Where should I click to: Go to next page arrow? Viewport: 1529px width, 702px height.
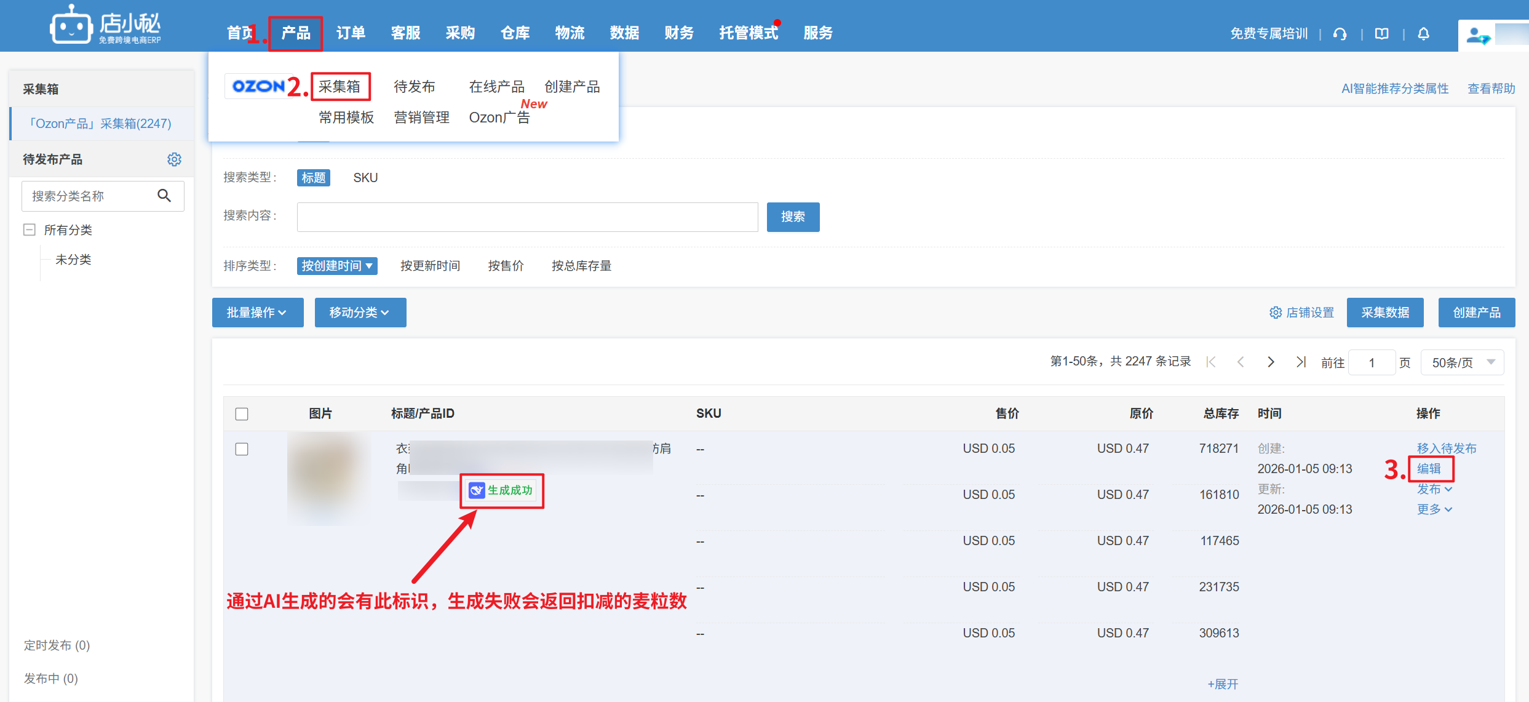coord(1271,362)
